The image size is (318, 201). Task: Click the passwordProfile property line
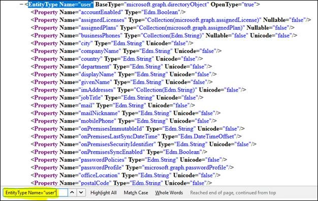(x=132, y=167)
